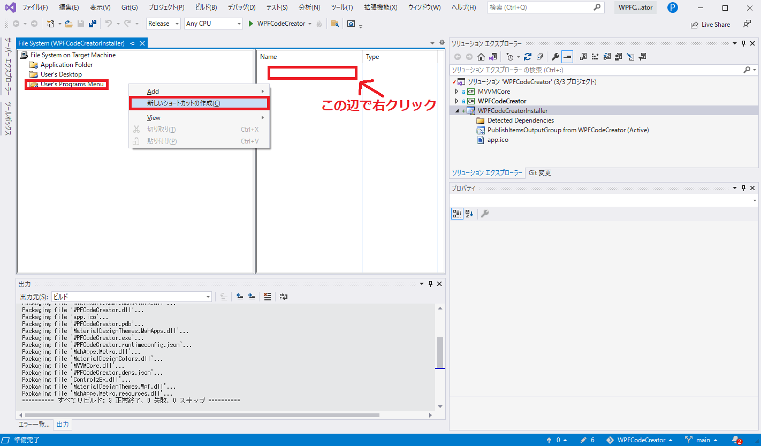Open the View submenu in context menu
This screenshot has width=761, height=446.
[x=199, y=118]
